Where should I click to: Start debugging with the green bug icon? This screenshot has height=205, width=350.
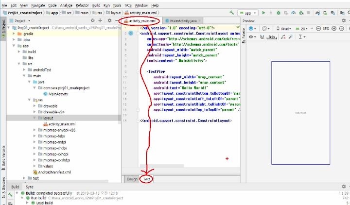(279, 13)
